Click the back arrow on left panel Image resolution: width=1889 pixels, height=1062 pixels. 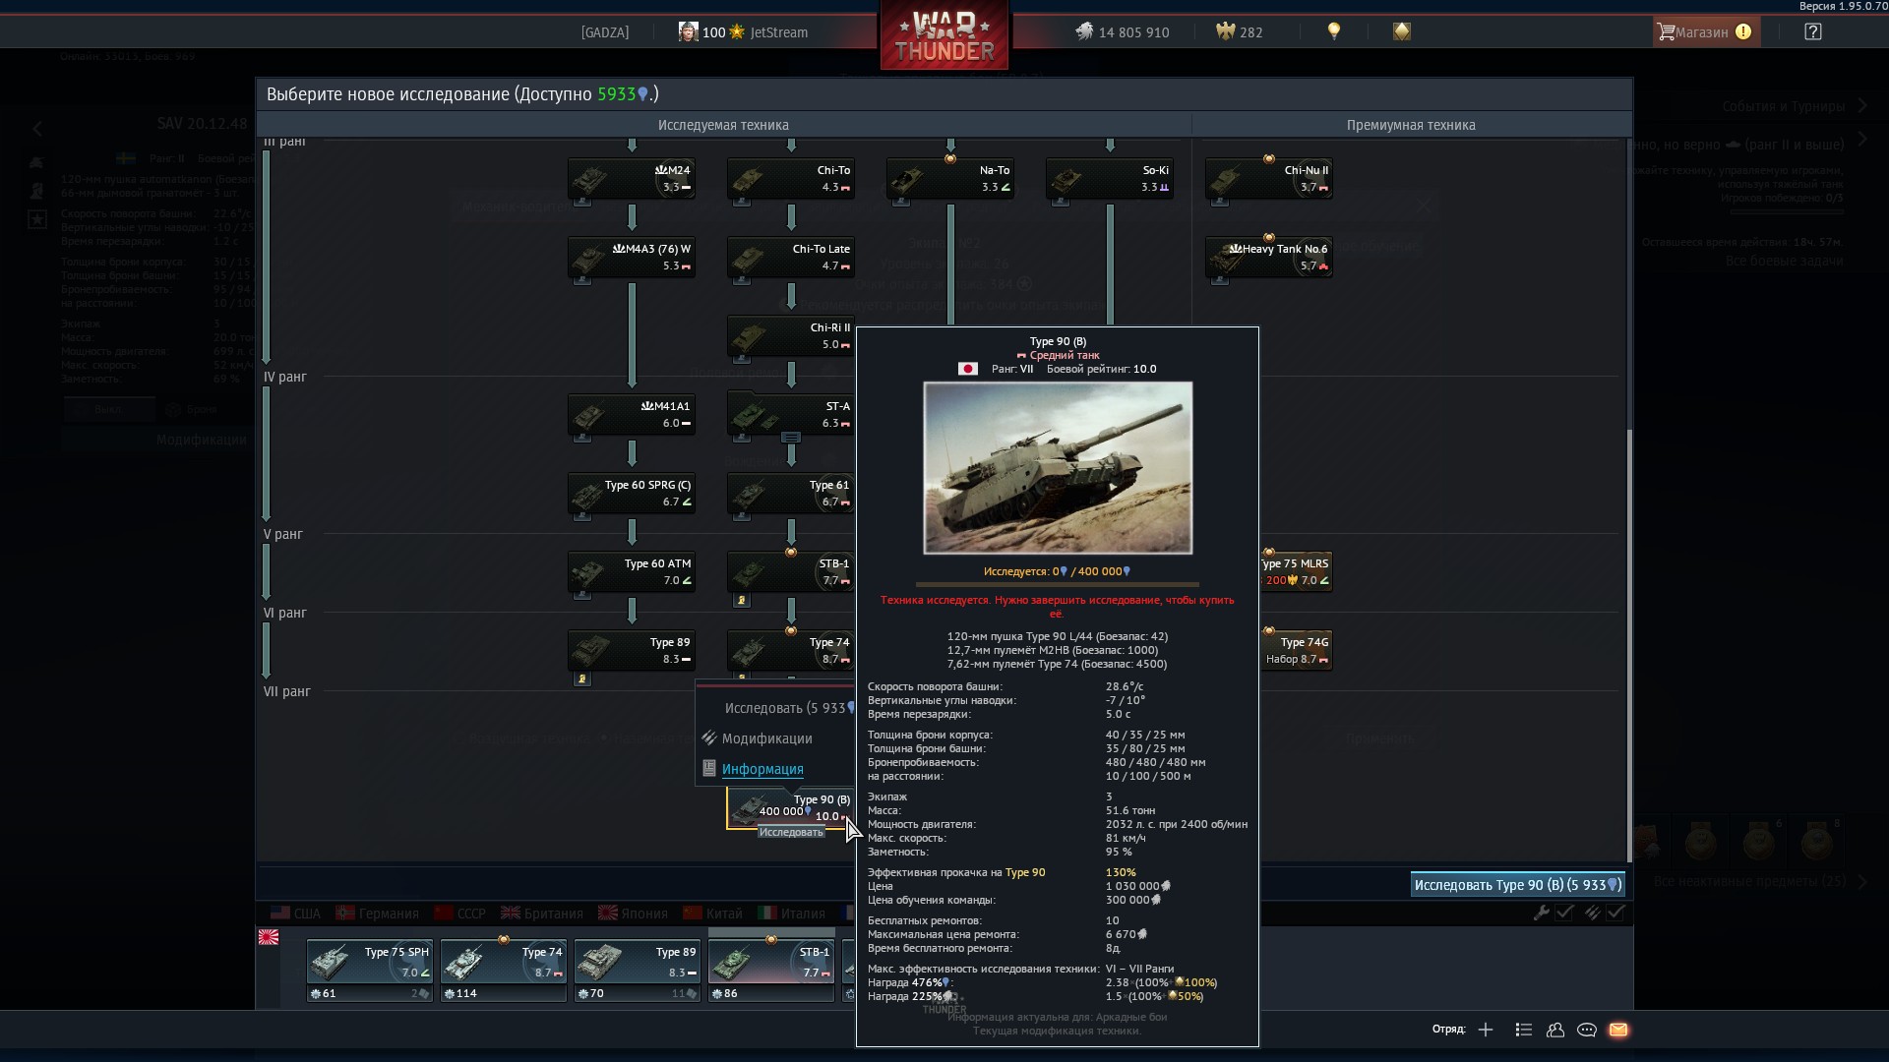tap(37, 129)
